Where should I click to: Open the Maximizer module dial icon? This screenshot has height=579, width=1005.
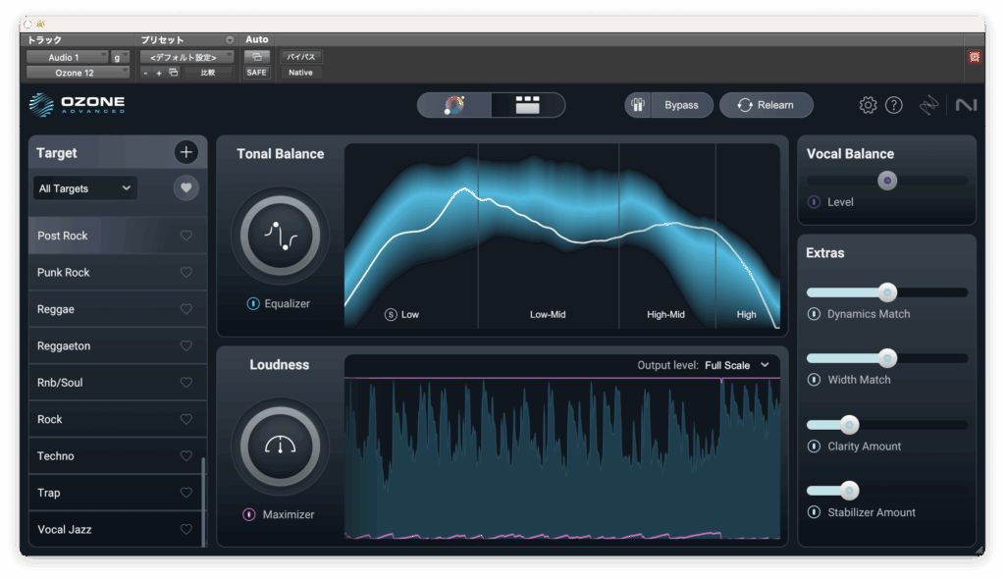(x=280, y=446)
